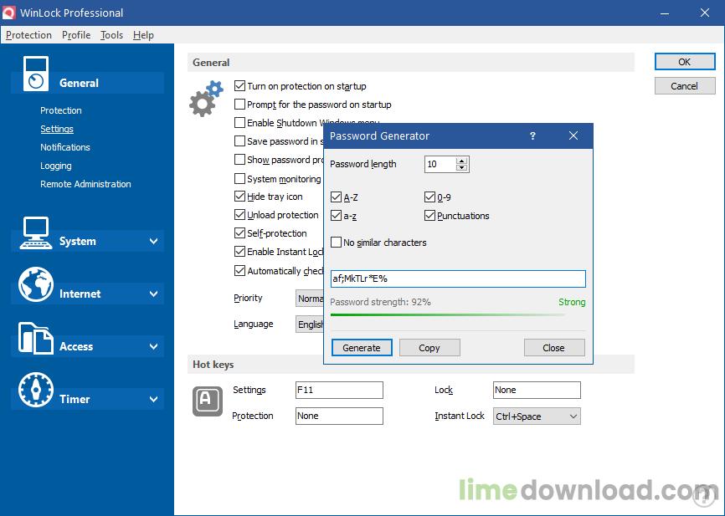725x516 pixels.
Task: Click the System computer icon
Action: (x=36, y=232)
